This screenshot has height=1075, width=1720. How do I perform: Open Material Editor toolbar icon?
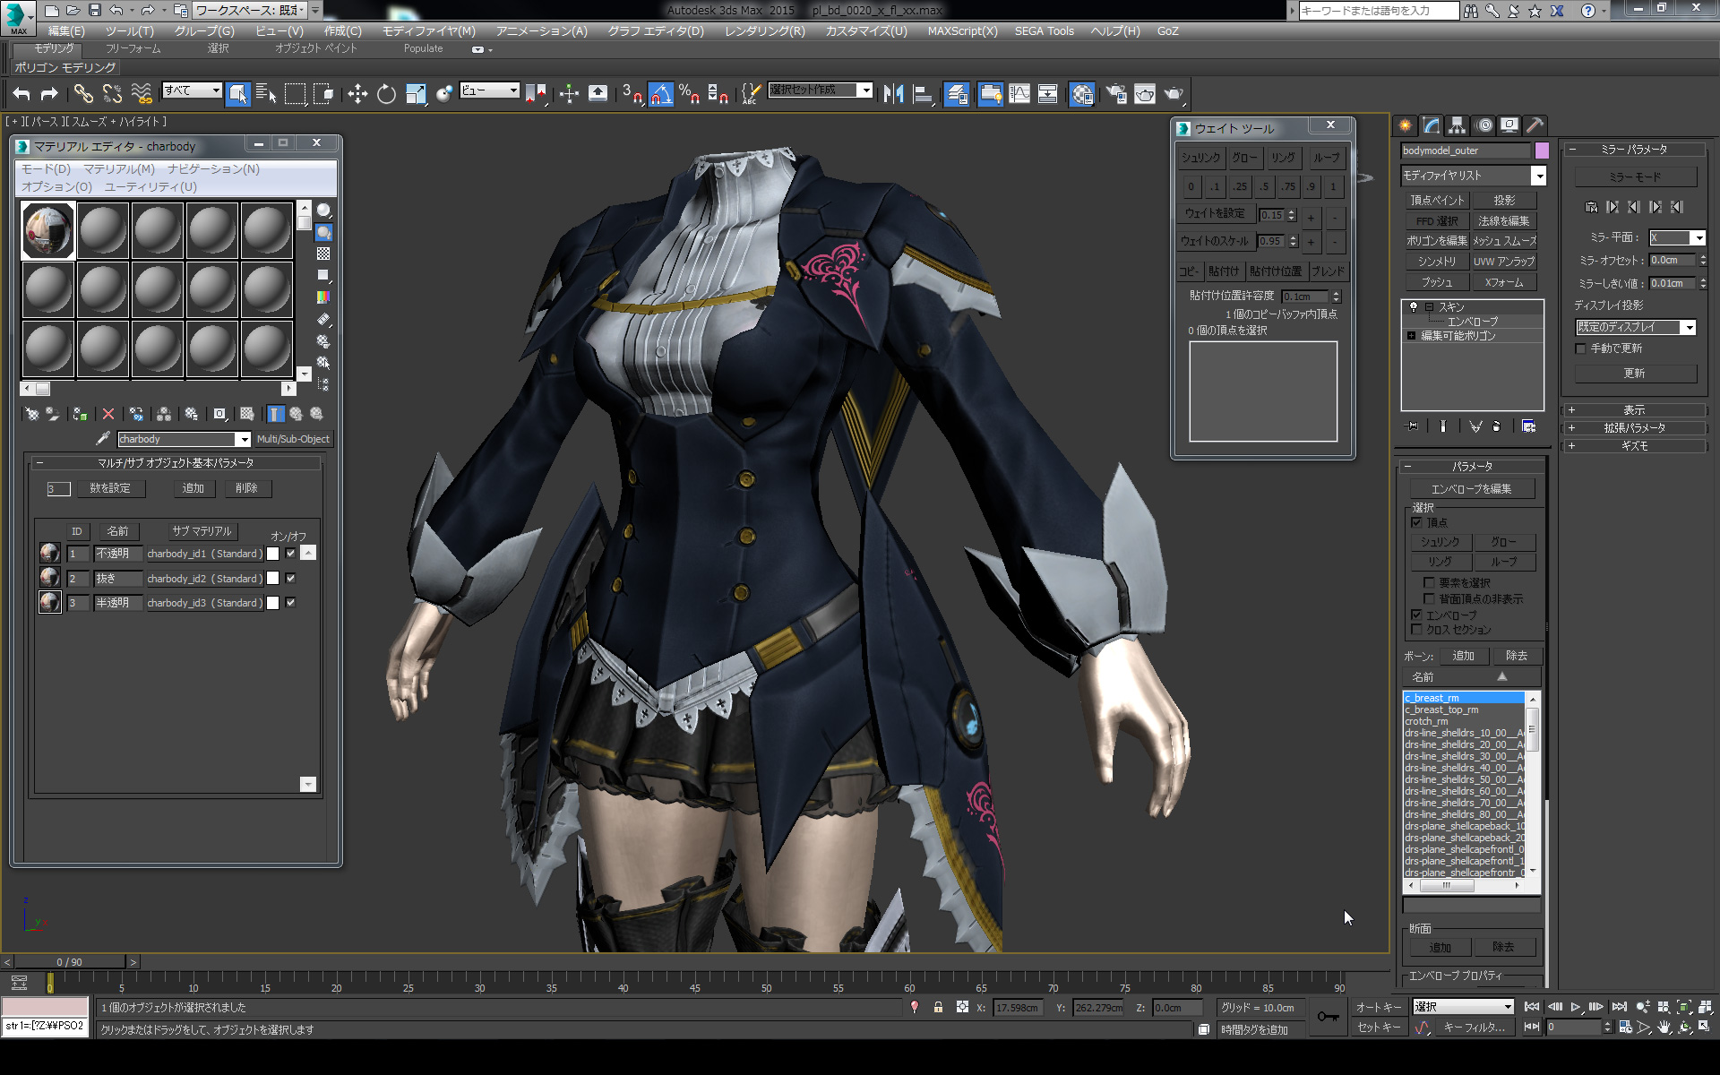click(x=1081, y=93)
